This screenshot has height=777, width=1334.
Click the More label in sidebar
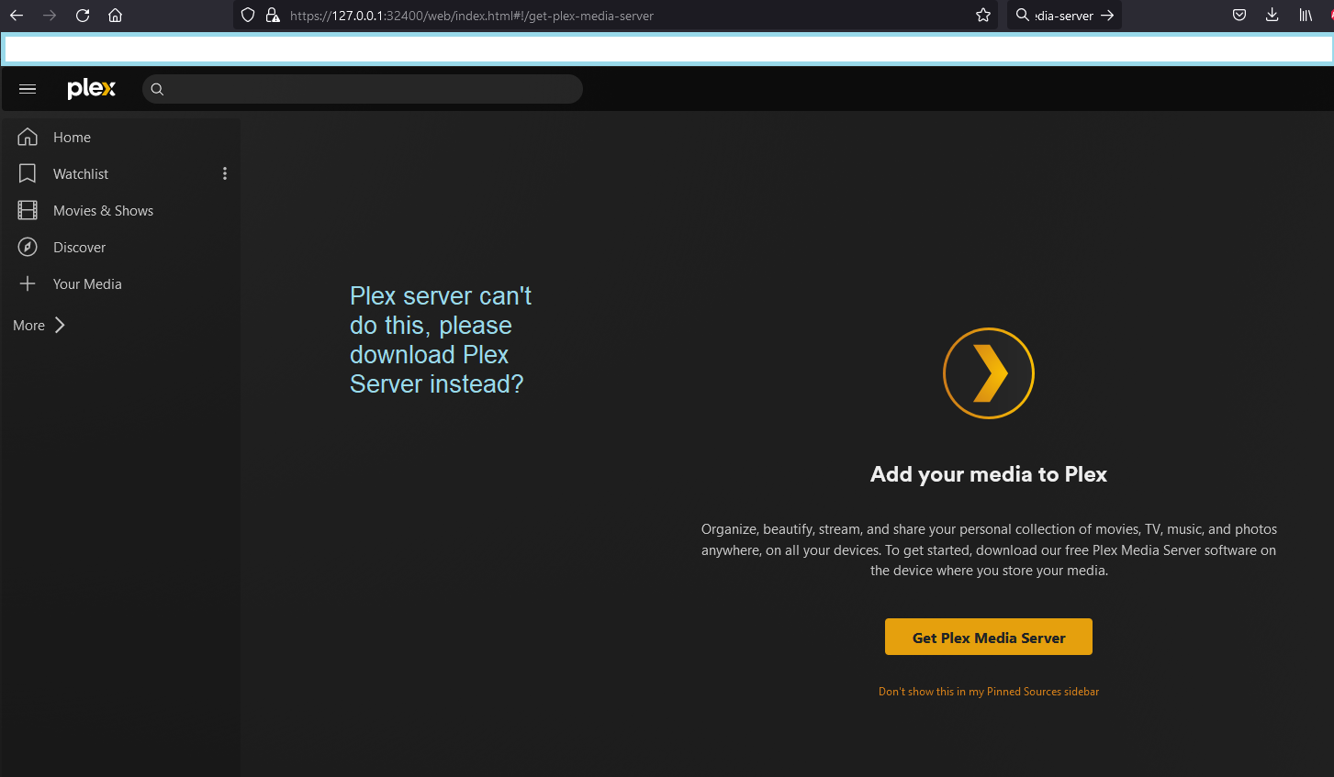point(28,325)
